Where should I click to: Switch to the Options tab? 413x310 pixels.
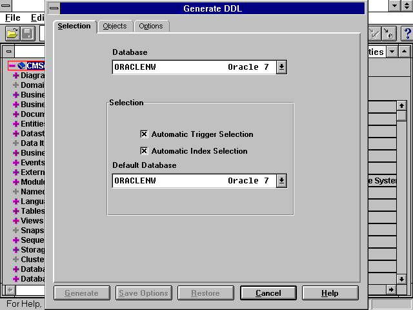coord(151,26)
